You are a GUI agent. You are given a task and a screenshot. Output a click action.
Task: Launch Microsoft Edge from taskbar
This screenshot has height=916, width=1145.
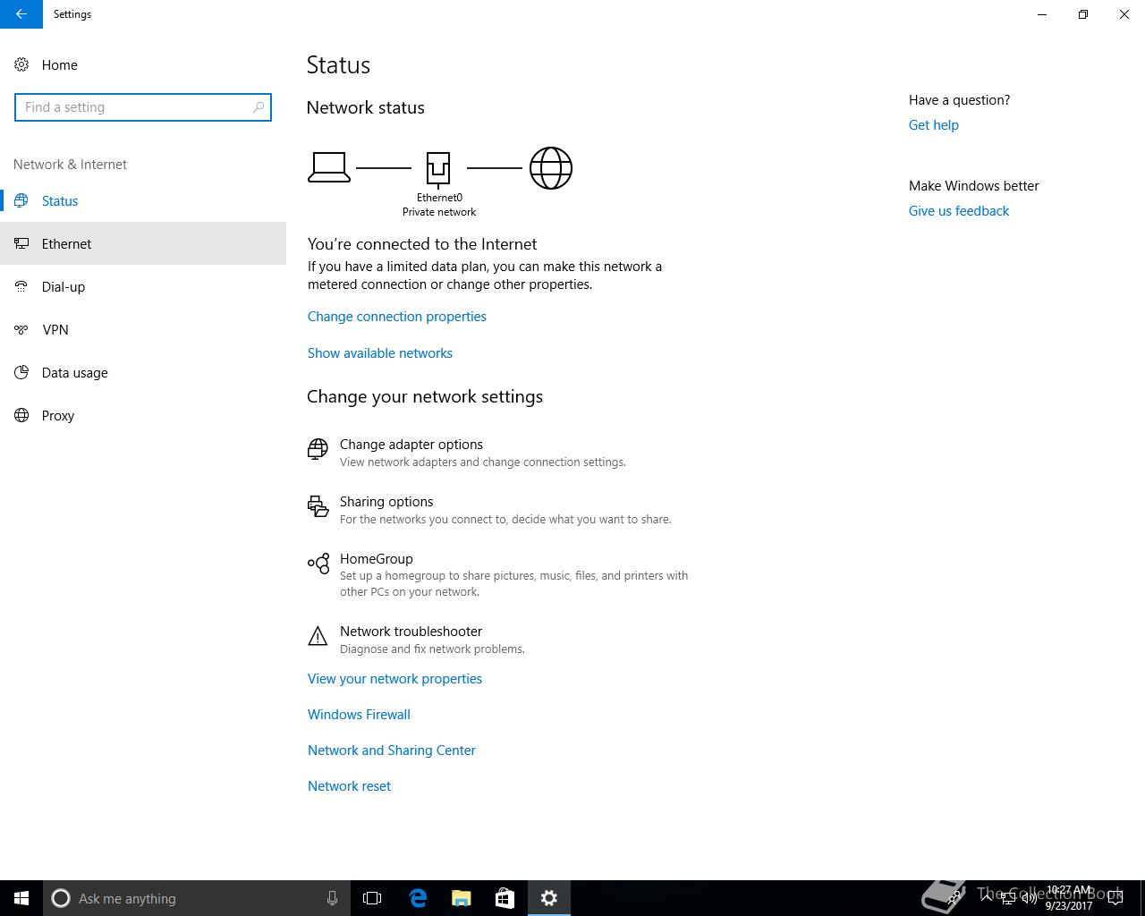(418, 898)
